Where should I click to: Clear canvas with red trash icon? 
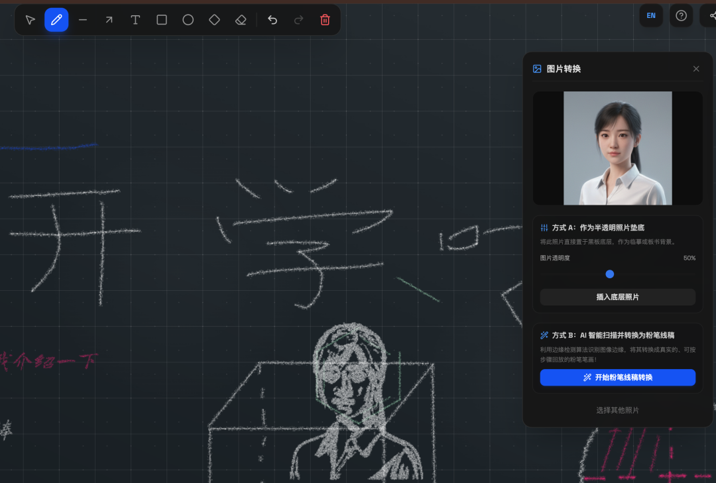point(325,20)
